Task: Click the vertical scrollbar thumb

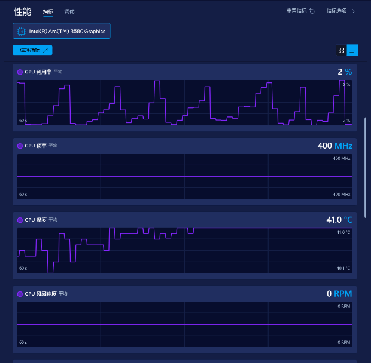Action: tap(365, 168)
